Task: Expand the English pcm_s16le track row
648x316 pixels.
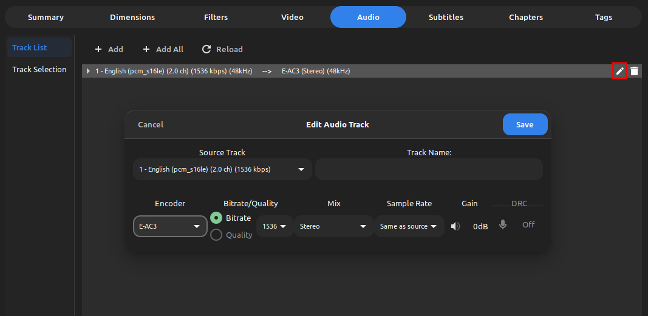Action: 89,71
